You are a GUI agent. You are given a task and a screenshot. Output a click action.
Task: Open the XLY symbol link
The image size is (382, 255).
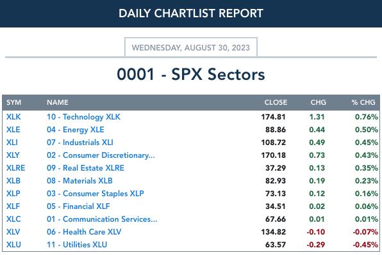click(x=13, y=155)
